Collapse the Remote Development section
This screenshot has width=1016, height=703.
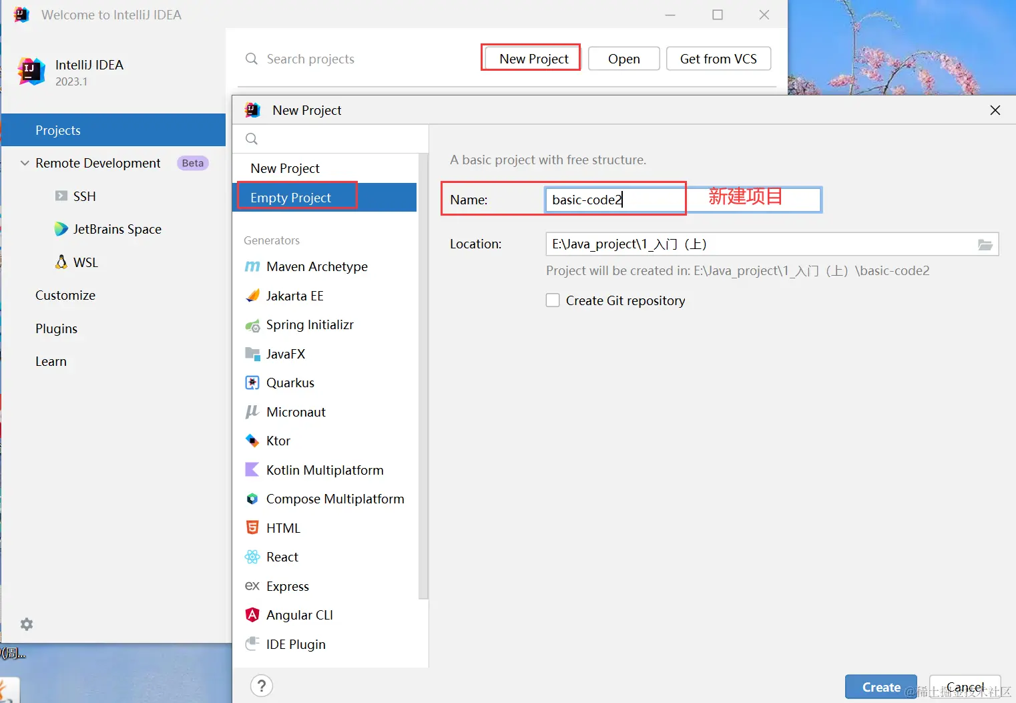(x=25, y=163)
